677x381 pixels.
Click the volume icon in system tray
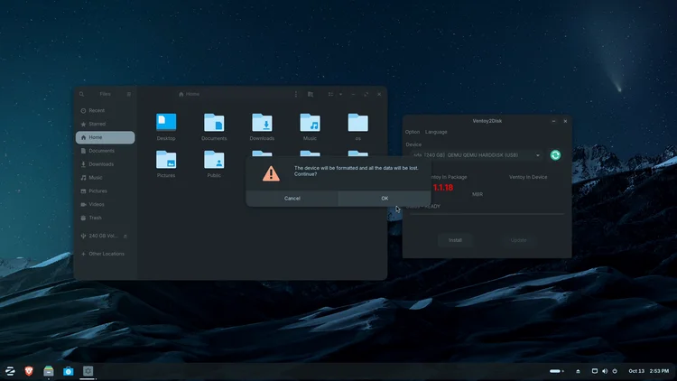coord(605,371)
